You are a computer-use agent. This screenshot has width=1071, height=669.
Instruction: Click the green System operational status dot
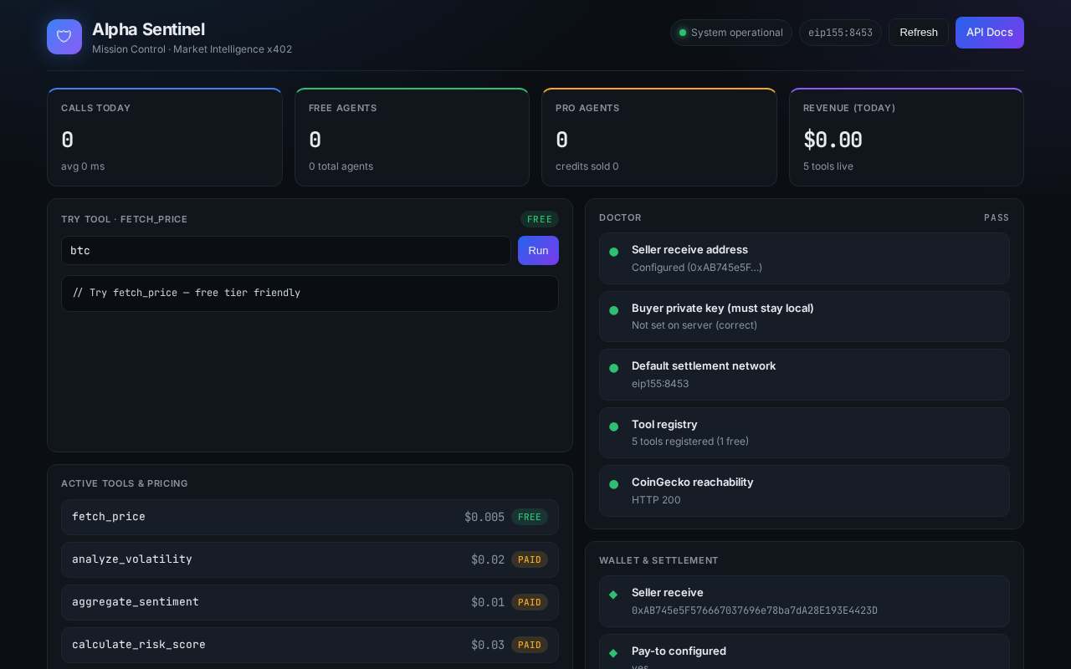[x=683, y=33]
